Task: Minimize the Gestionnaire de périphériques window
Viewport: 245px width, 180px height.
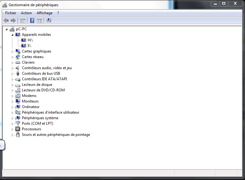Action: pos(215,3)
